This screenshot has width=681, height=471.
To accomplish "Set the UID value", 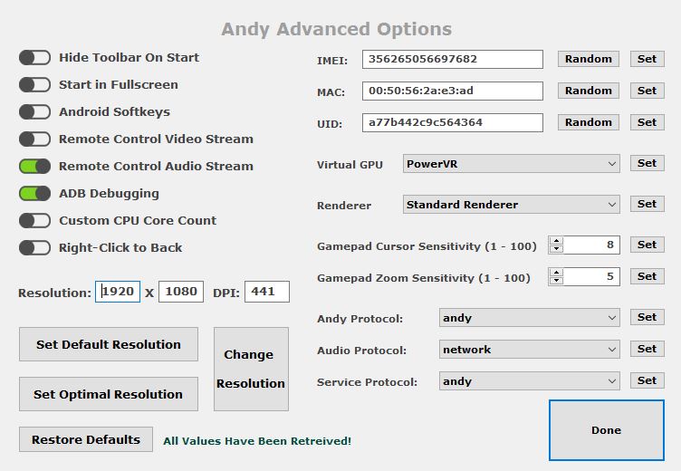I will (x=647, y=122).
